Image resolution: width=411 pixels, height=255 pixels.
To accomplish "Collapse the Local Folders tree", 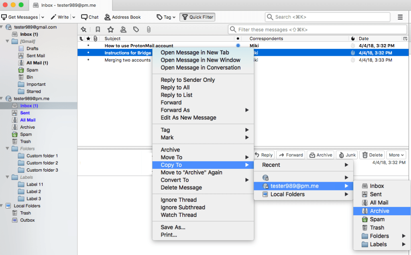I will (2, 206).
